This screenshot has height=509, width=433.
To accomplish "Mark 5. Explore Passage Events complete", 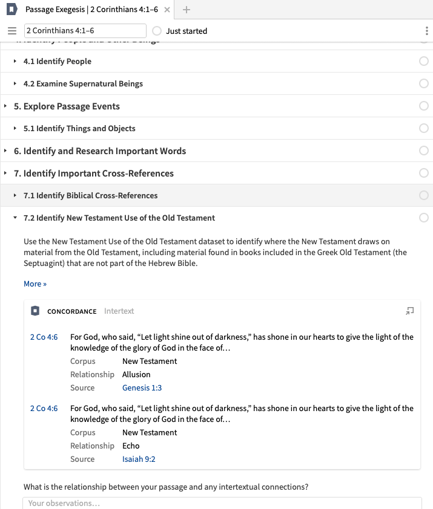I will click(x=424, y=106).
